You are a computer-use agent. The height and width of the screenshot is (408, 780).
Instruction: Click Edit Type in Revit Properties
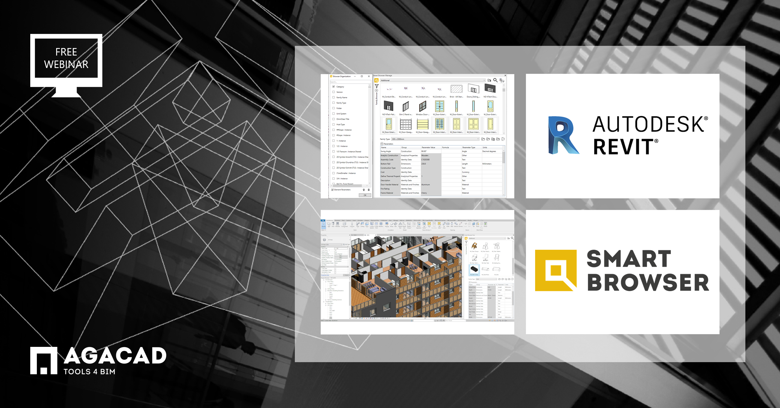346,245
